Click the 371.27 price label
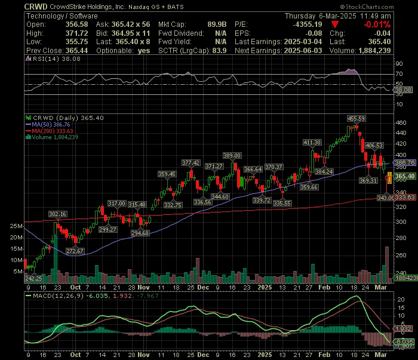418x360 pixels. coord(214,167)
